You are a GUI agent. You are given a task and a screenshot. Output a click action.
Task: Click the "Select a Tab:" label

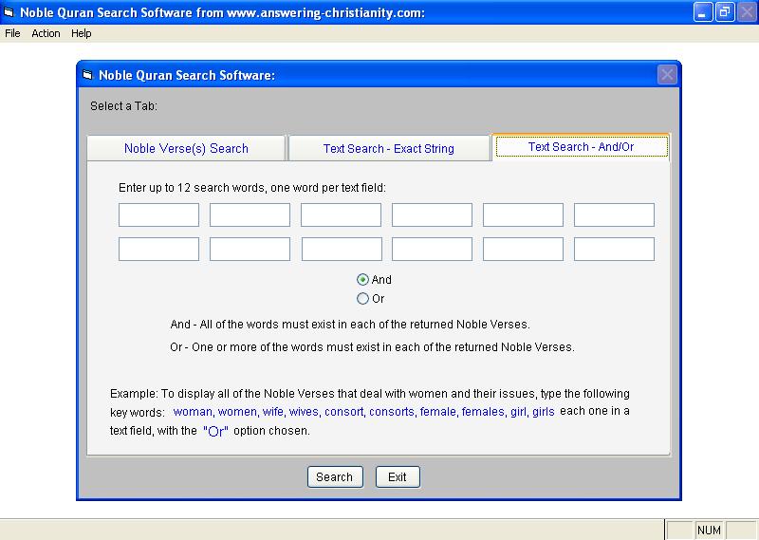tap(124, 106)
